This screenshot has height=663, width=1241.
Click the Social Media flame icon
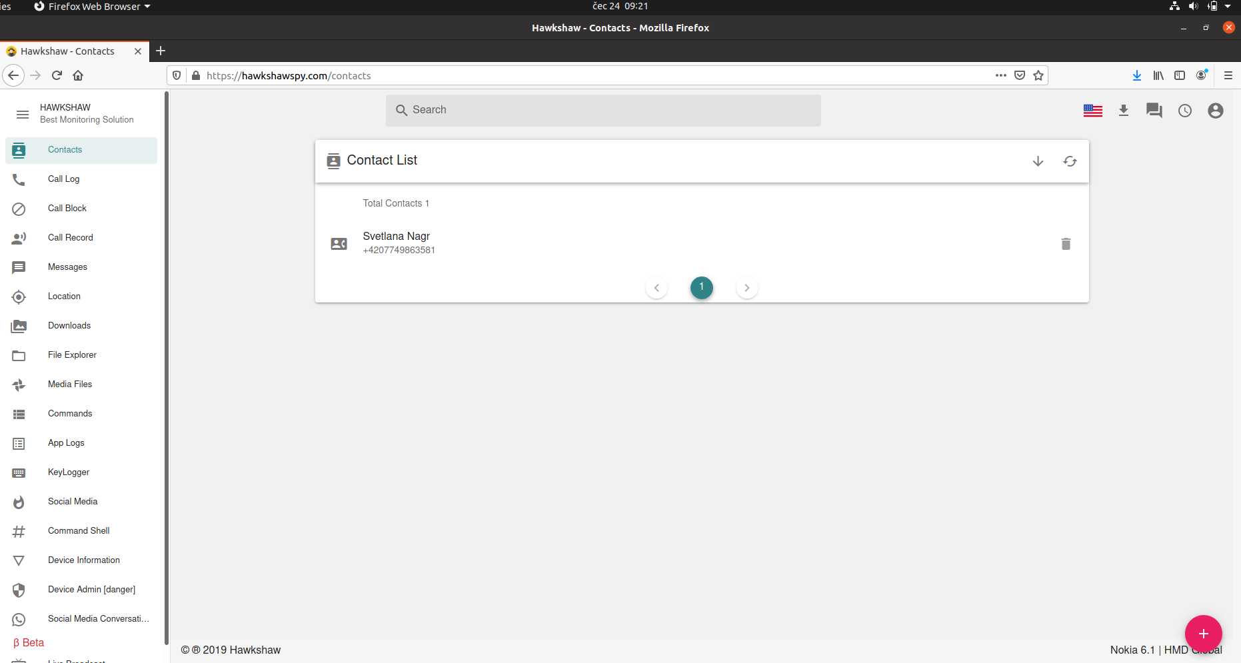point(19,502)
